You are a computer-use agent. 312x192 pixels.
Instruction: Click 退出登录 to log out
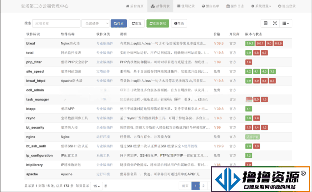click(287, 6)
